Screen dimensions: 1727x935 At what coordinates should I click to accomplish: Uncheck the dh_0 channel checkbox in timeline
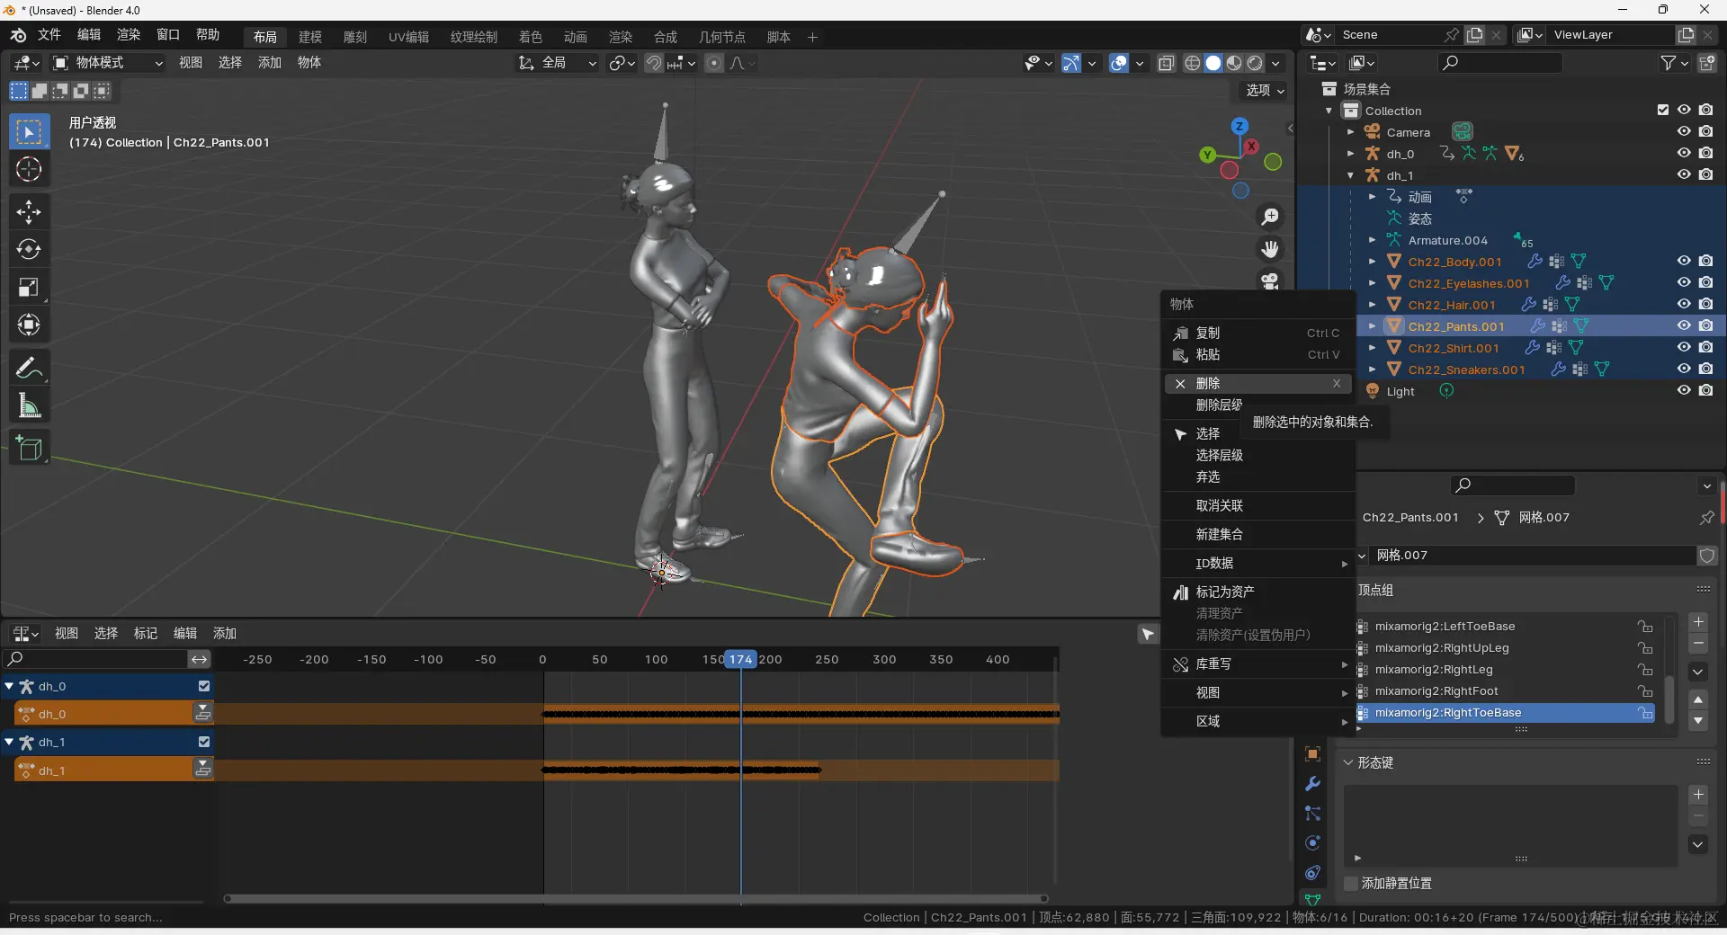tap(204, 686)
